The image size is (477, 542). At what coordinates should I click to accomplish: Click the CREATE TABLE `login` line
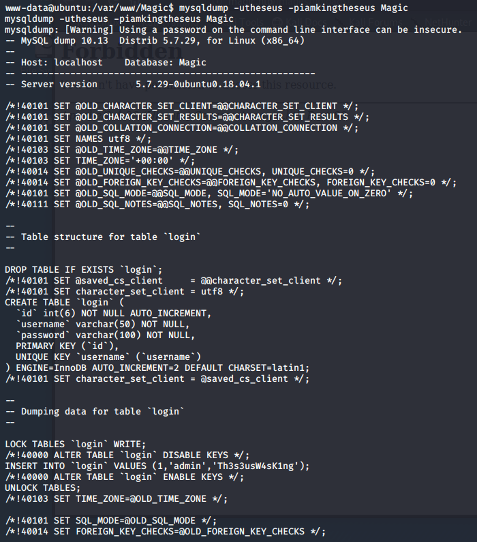(64, 303)
